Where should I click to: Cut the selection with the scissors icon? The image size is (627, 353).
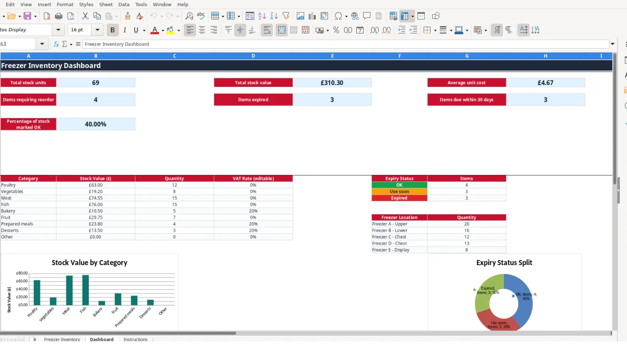tap(85, 16)
